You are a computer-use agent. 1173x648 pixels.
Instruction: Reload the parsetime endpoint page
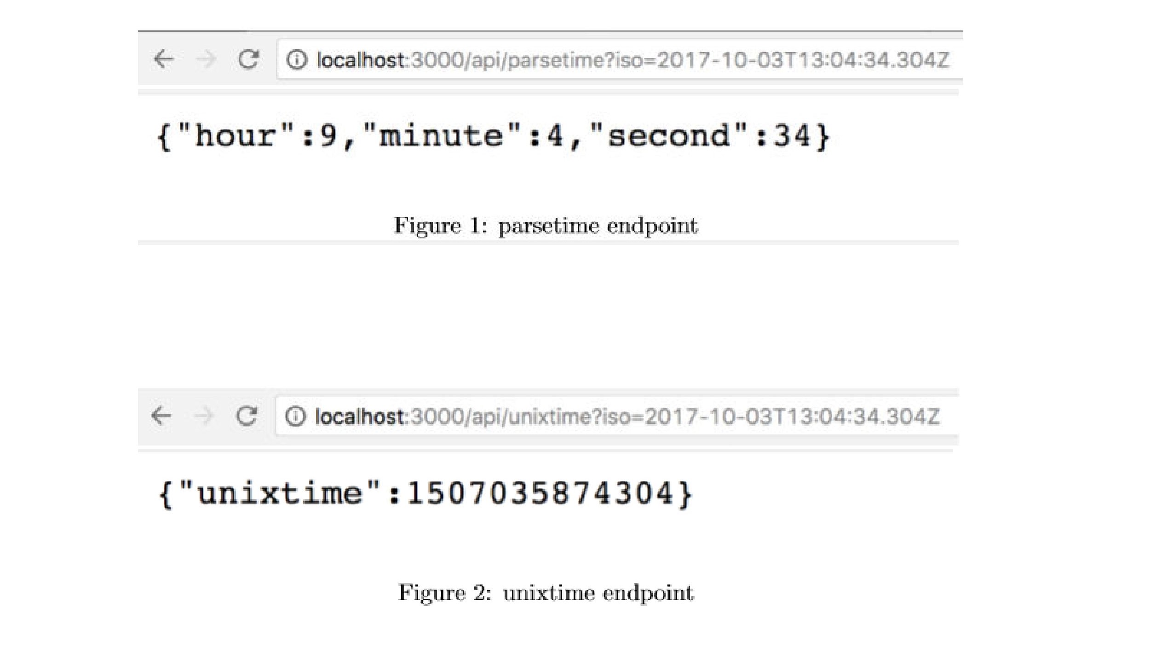248,59
